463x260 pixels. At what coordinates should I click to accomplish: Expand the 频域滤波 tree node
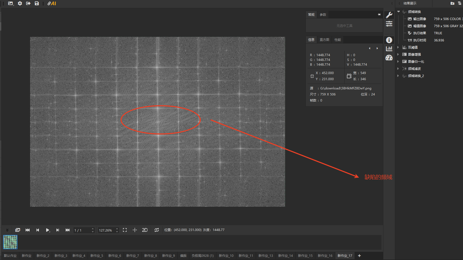[398, 69]
